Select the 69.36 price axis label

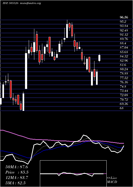[x=124, y=104]
